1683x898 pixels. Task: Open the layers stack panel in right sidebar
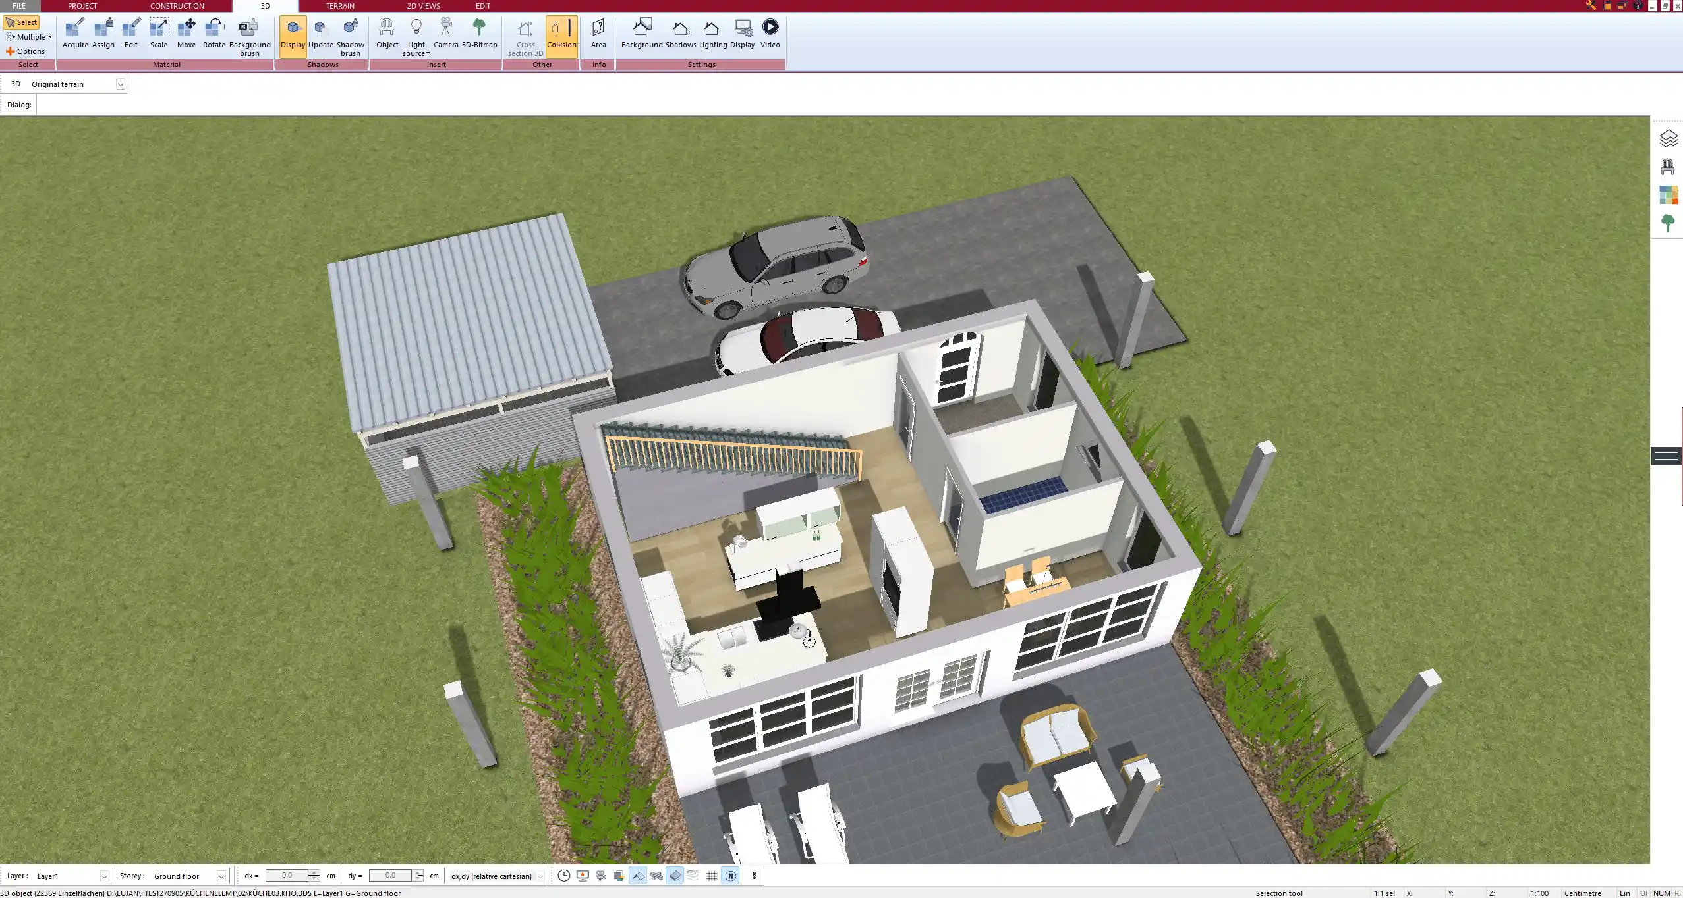tap(1668, 138)
